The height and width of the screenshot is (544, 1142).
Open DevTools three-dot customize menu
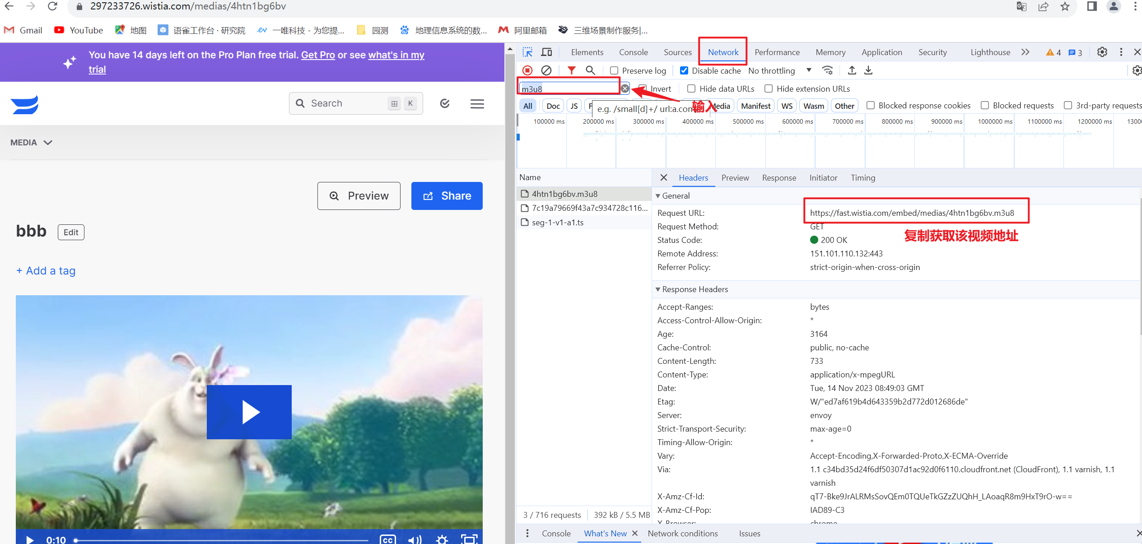pos(1121,52)
